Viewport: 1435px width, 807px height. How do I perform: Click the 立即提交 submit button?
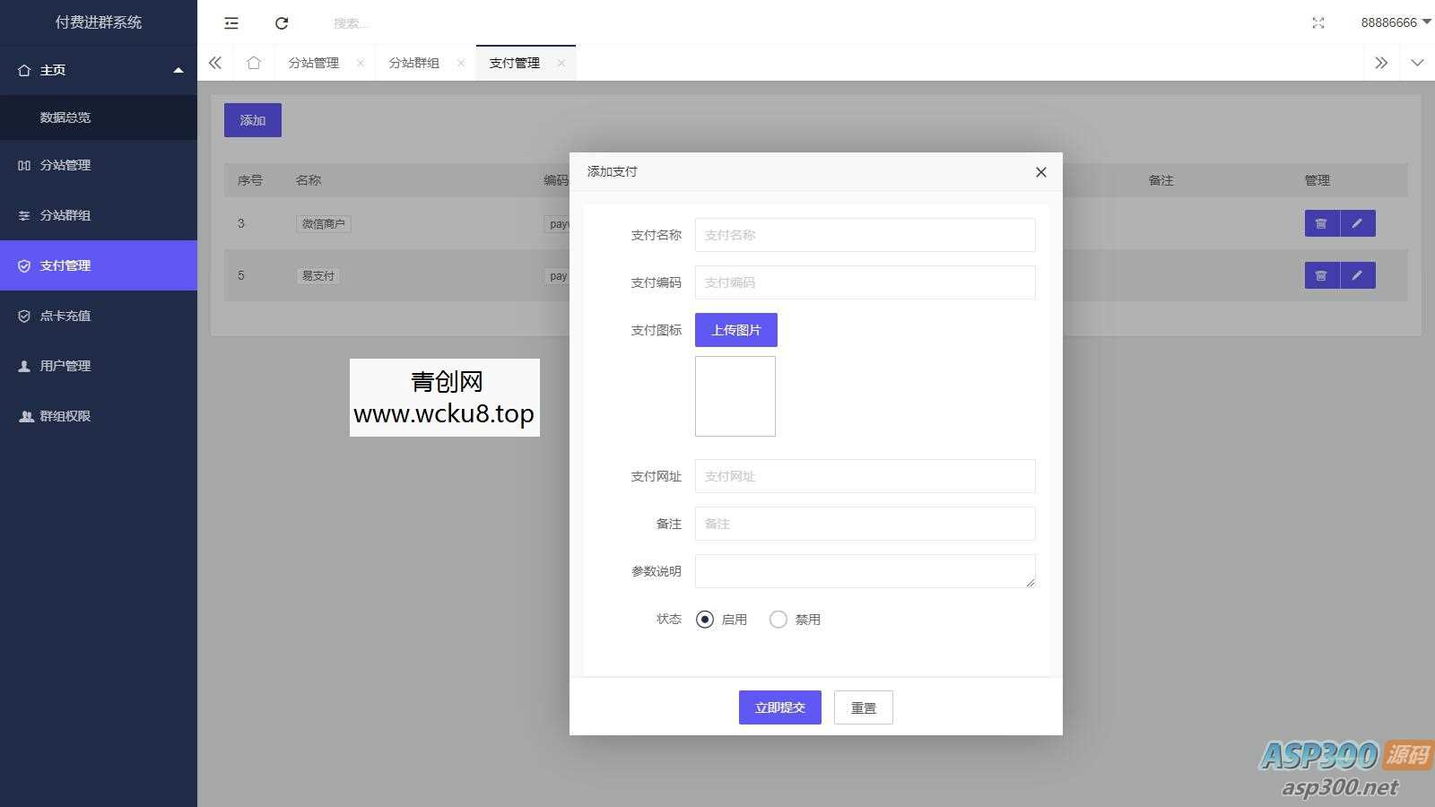tap(779, 707)
